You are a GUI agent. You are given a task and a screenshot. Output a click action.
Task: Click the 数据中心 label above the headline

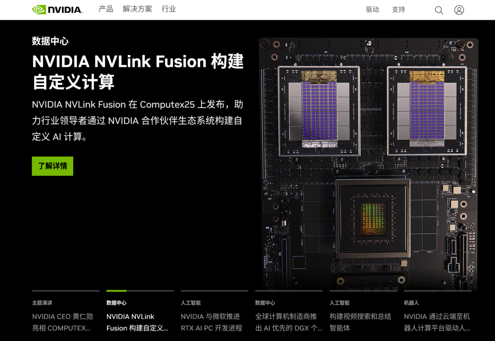pyautogui.click(x=50, y=41)
